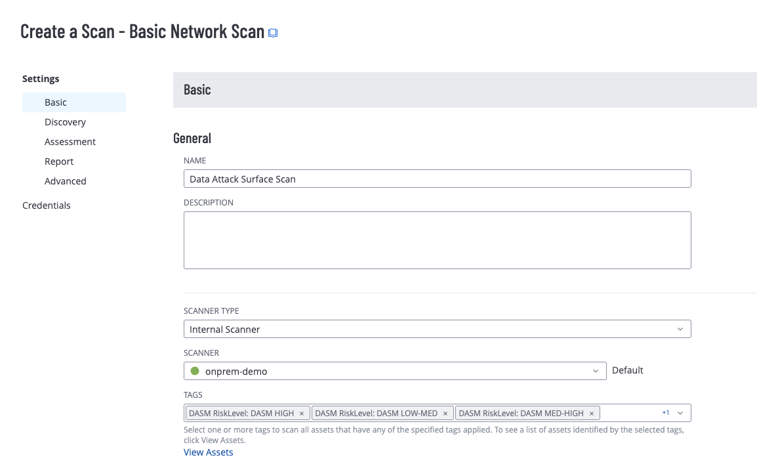Screen dimensions: 757x470
Task: Select Basic in the Settings sidebar
Action: pyautogui.click(x=56, y=102)
